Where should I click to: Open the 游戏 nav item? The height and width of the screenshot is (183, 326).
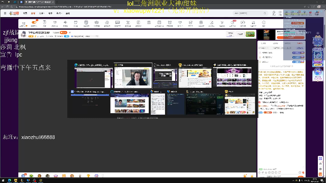tap(68, 13)
